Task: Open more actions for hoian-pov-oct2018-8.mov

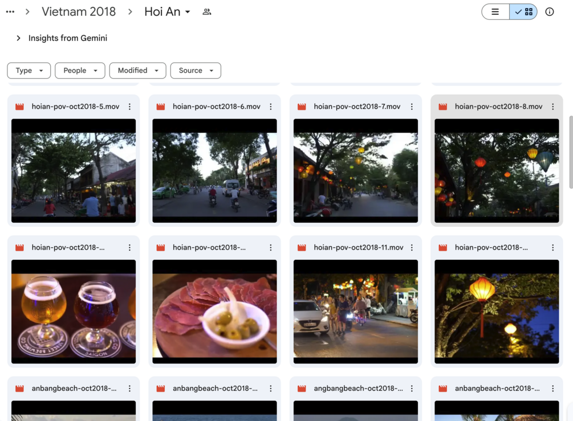Action: [x=553, y=107]
